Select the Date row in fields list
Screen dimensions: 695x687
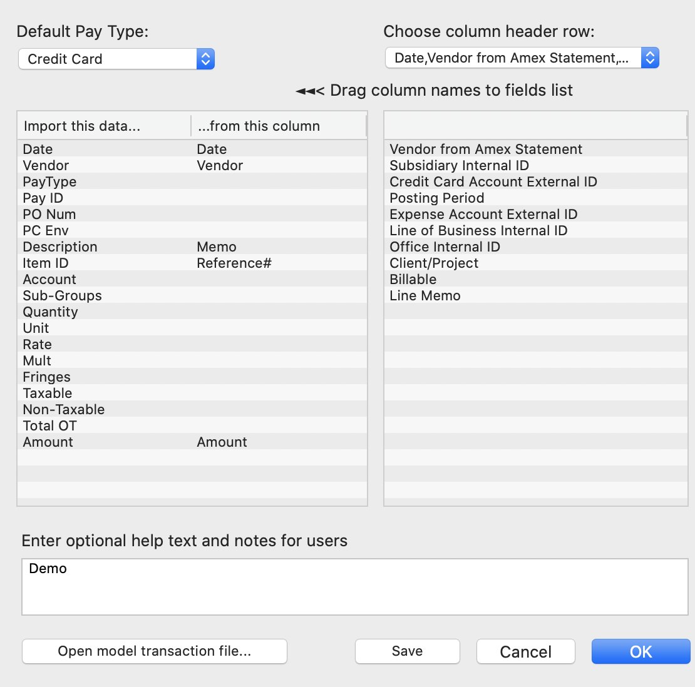click(x=192, y=150)
